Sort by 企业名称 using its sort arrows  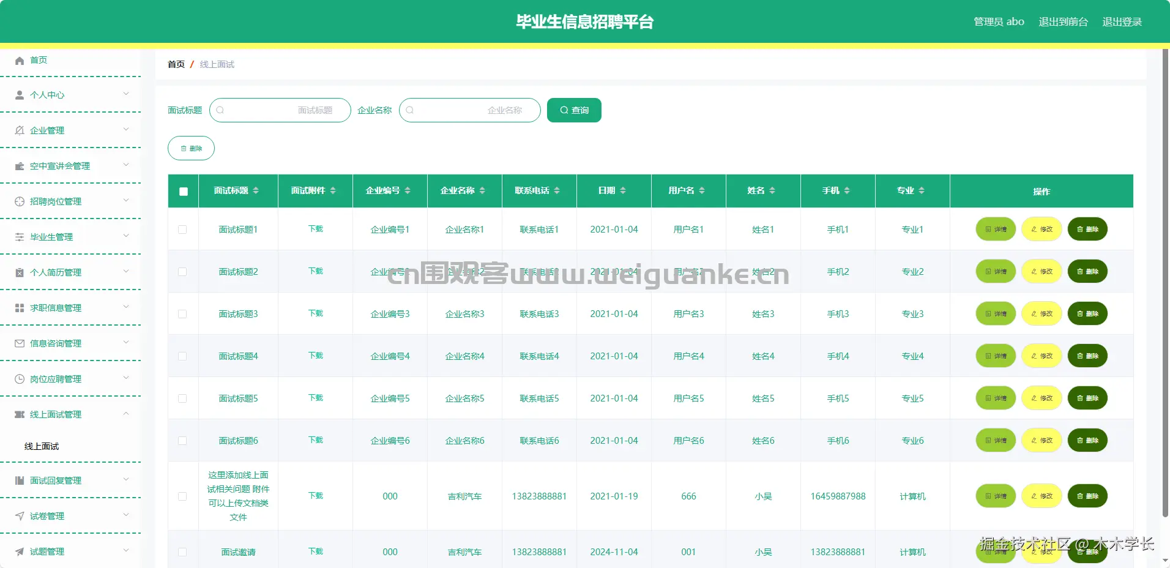click(x=482, y=190)
